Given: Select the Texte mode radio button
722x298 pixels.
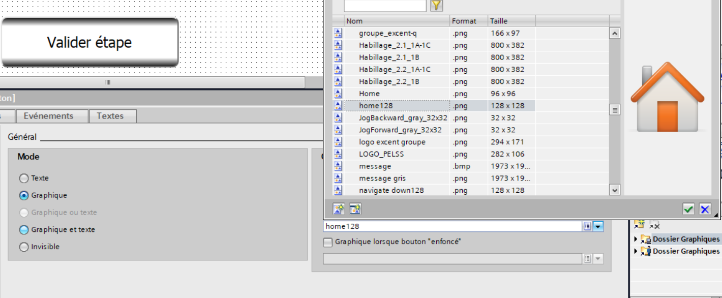Looking at the screenshot, I should tap(24, 178).
